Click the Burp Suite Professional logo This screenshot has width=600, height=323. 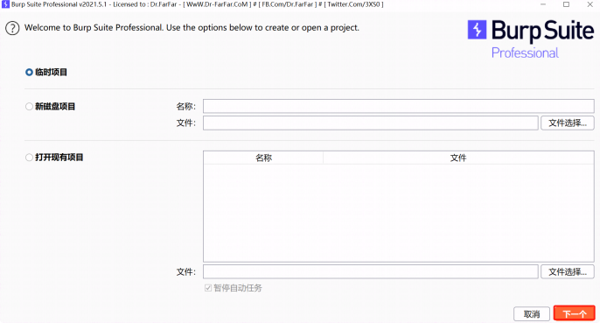point(531,39)
